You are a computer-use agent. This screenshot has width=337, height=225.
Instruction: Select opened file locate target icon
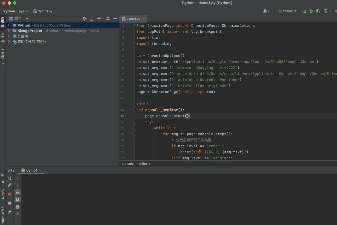point(85,19)
